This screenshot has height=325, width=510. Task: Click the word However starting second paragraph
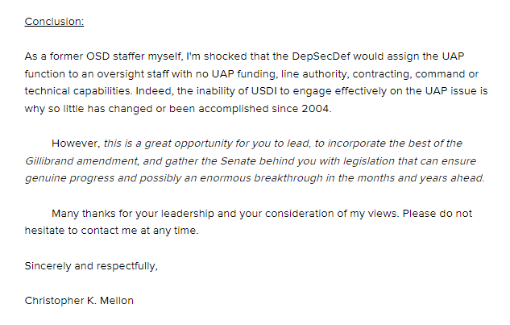tap(74, 144)
